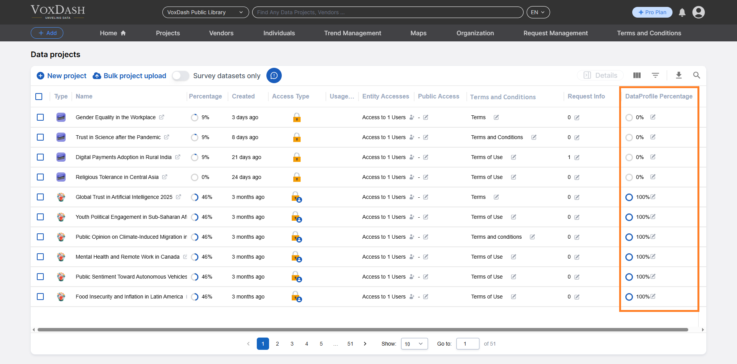Image resolution: width=737 pixels, height=364 pixels.
Task: Open the Trend Management menu
Action: pos(352,33)
